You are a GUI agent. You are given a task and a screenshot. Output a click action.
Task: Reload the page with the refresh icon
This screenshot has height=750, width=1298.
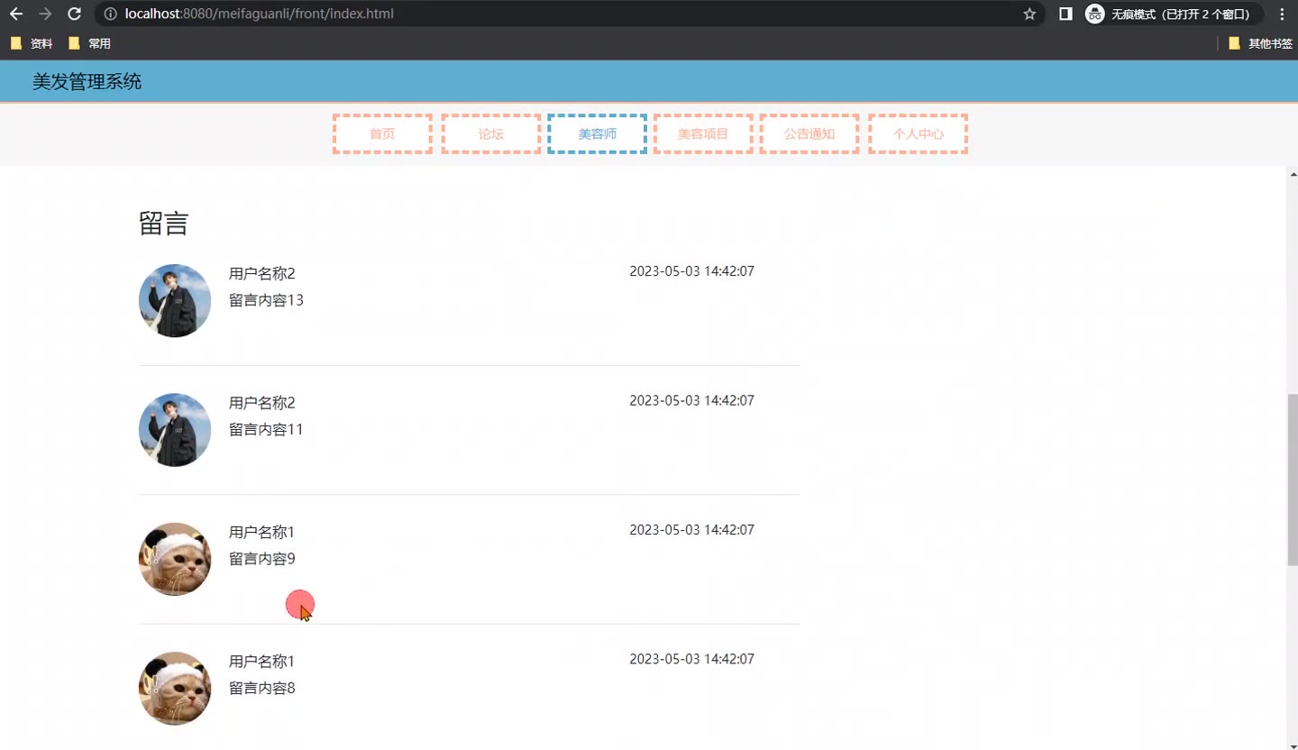pyautogui.click(x=75, y=14)
